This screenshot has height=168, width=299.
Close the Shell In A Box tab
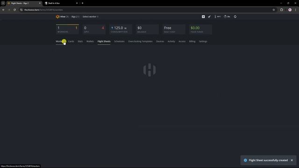point(77,3)
